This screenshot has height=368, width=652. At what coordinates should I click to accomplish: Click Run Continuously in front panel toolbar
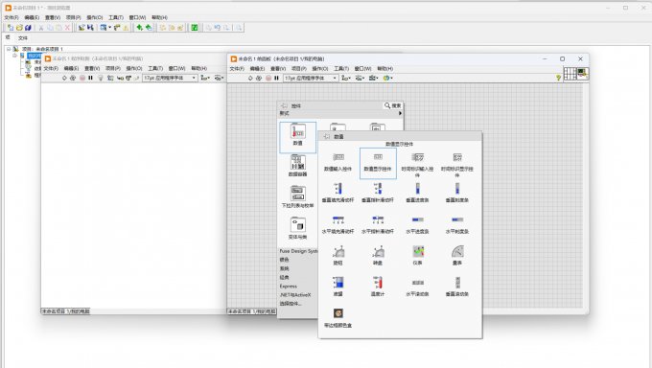259,78
